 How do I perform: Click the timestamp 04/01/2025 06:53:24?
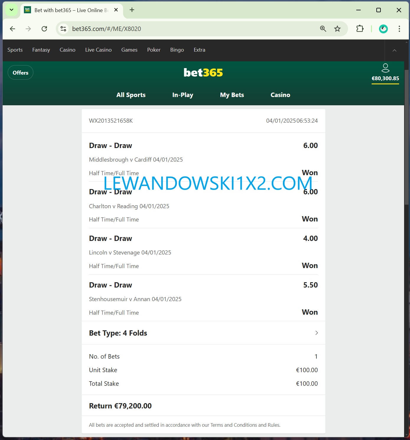point(292,121)
